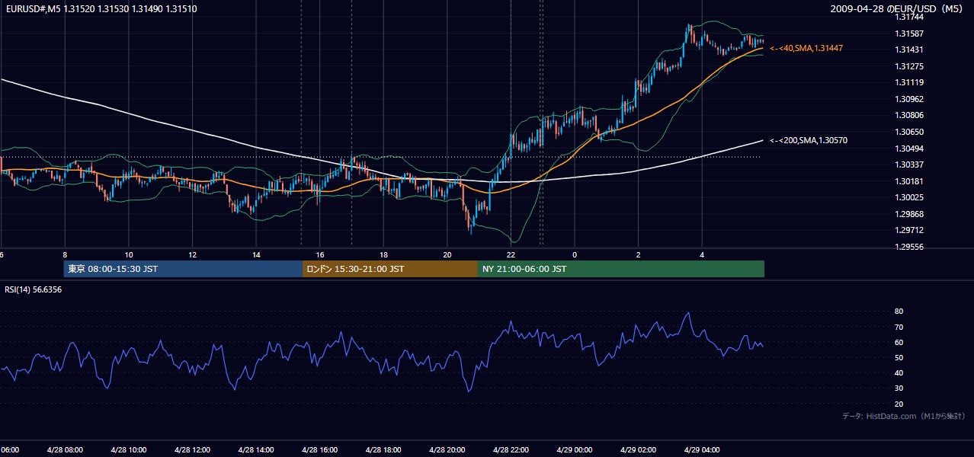Click the EURUSD#,M5 header quote text
This screenshot has height=457, width=974.
(101, 9)
